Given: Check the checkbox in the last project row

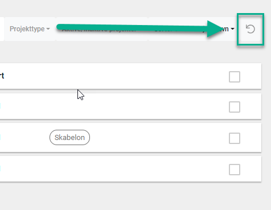Looking at the screenshot, I should 235,170.
